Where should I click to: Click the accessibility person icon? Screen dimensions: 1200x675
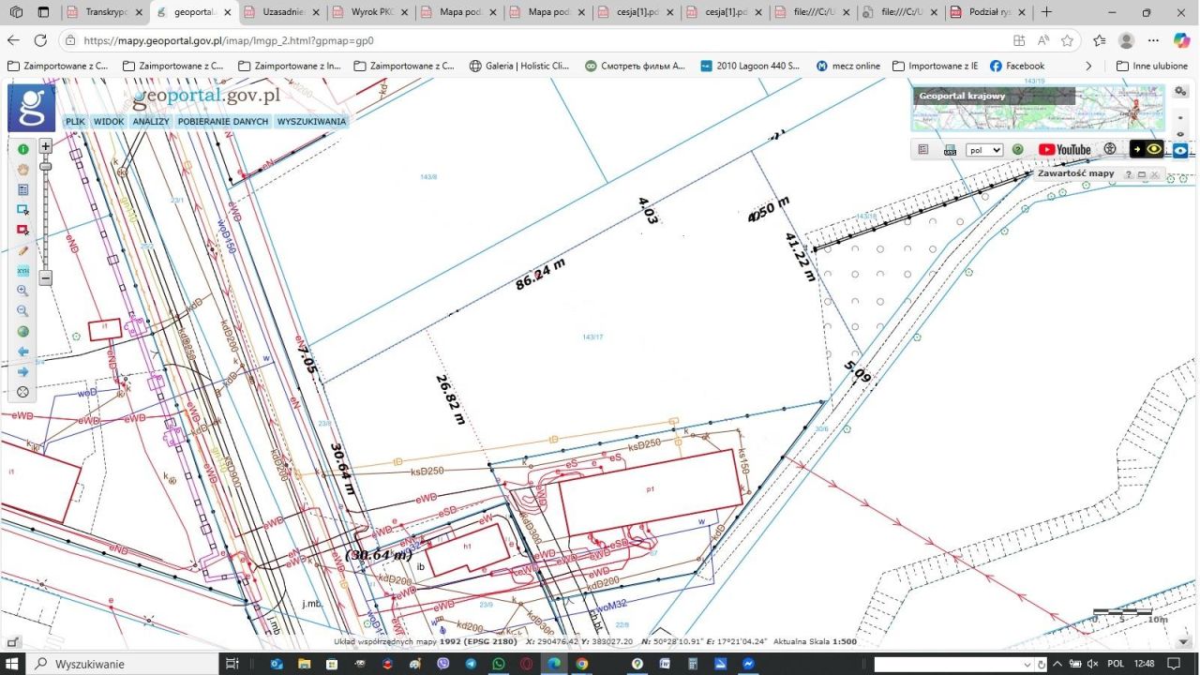tap(1110, 149)
